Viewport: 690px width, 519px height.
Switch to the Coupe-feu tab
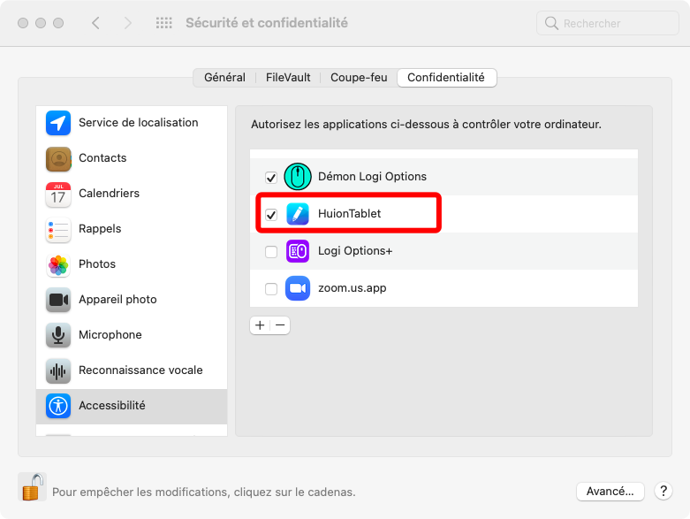[359, 78]
